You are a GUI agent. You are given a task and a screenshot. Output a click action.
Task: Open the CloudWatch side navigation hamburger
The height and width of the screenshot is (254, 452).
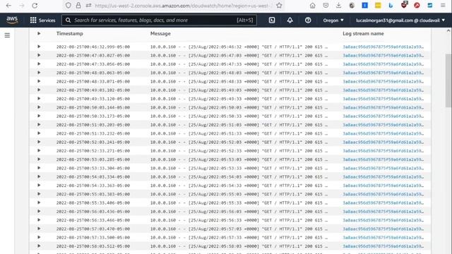(7, 35)
